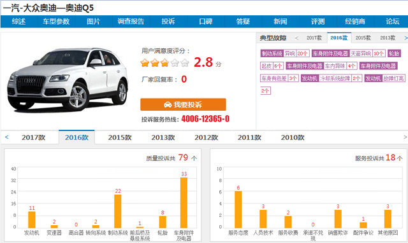Click the 其他原因 bar showing 3
Viewport: 408px width, 243px height.
tap(388, 219)
